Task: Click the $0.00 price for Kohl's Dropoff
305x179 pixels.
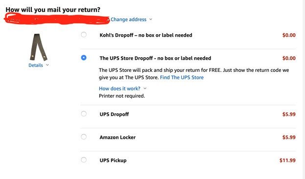Action: [289, 35]
